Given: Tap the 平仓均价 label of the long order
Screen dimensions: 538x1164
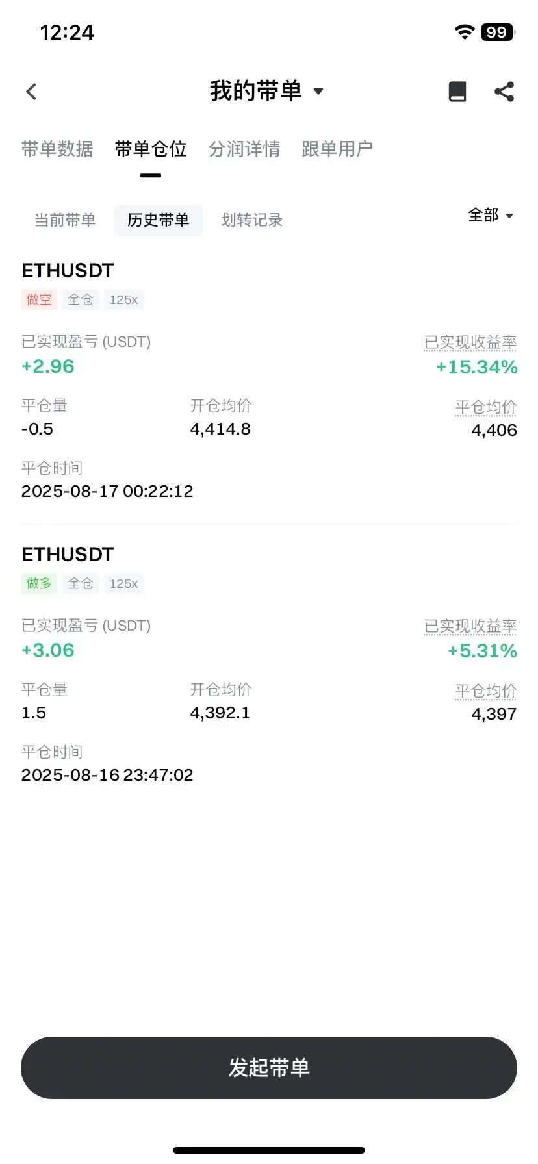Looking at the screenshot, I should click(x=486, y=691).
